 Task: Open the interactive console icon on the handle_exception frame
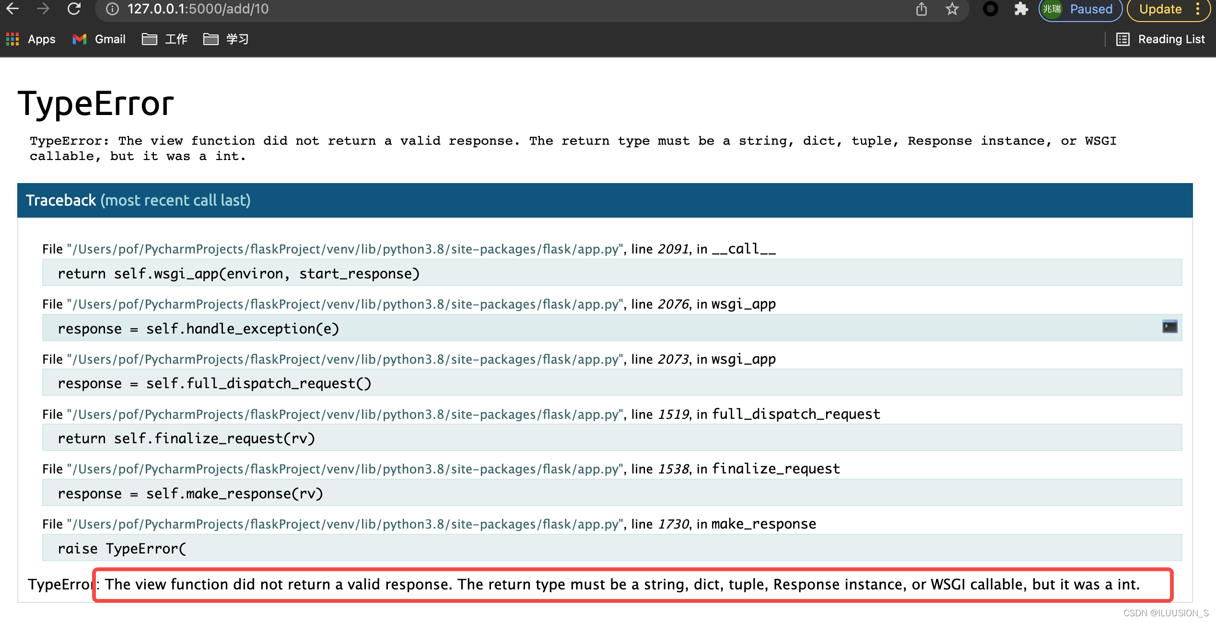(x=1169, y=327)
